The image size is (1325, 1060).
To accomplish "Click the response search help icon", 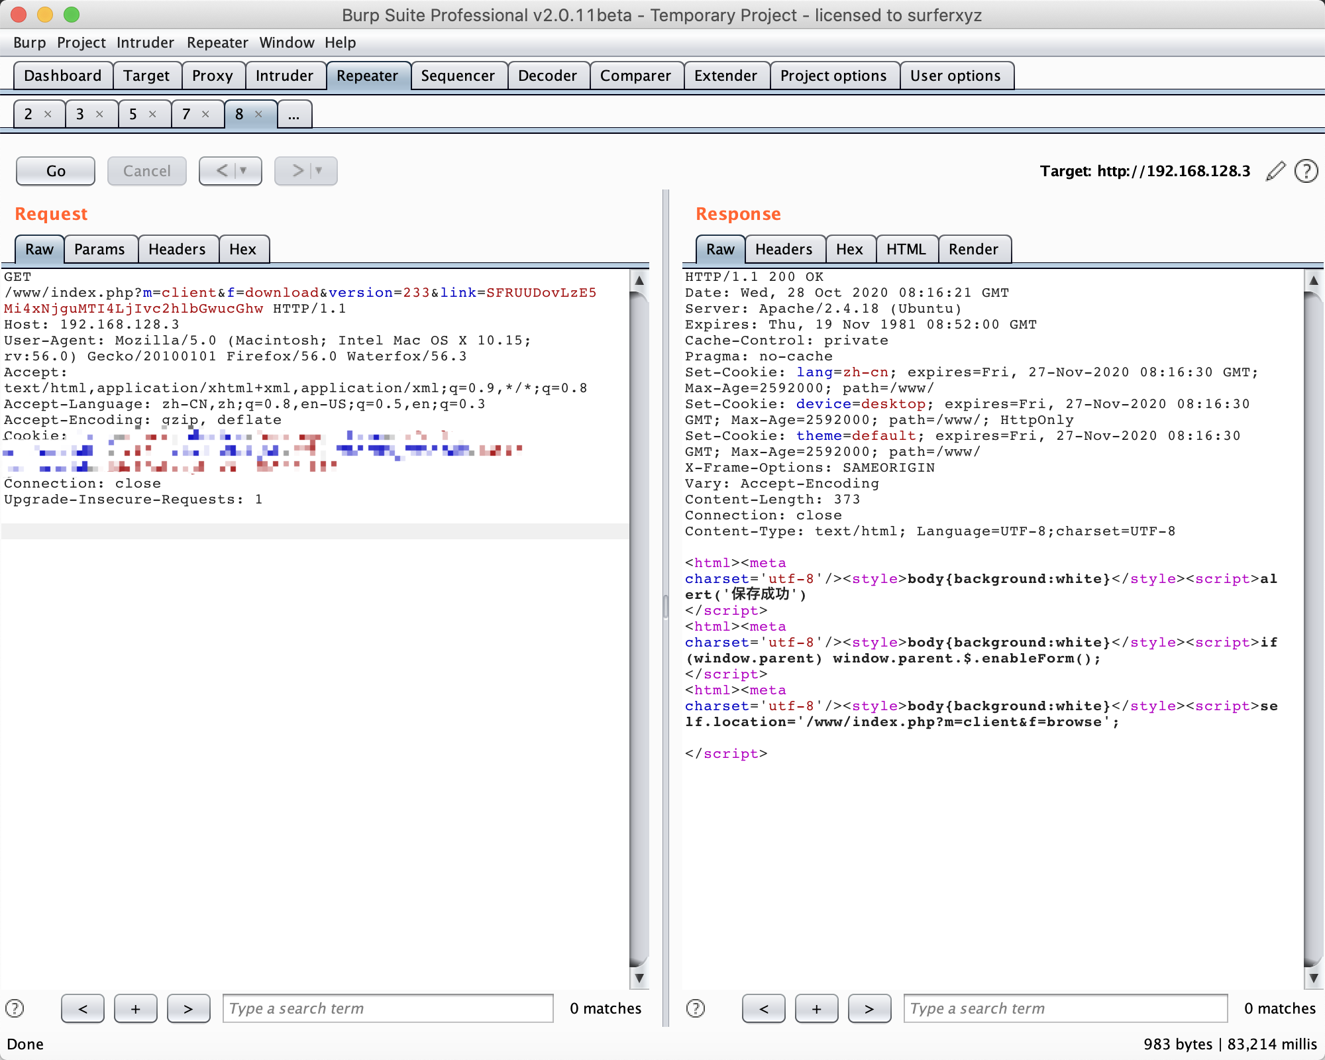I will tap(695, 1008).
